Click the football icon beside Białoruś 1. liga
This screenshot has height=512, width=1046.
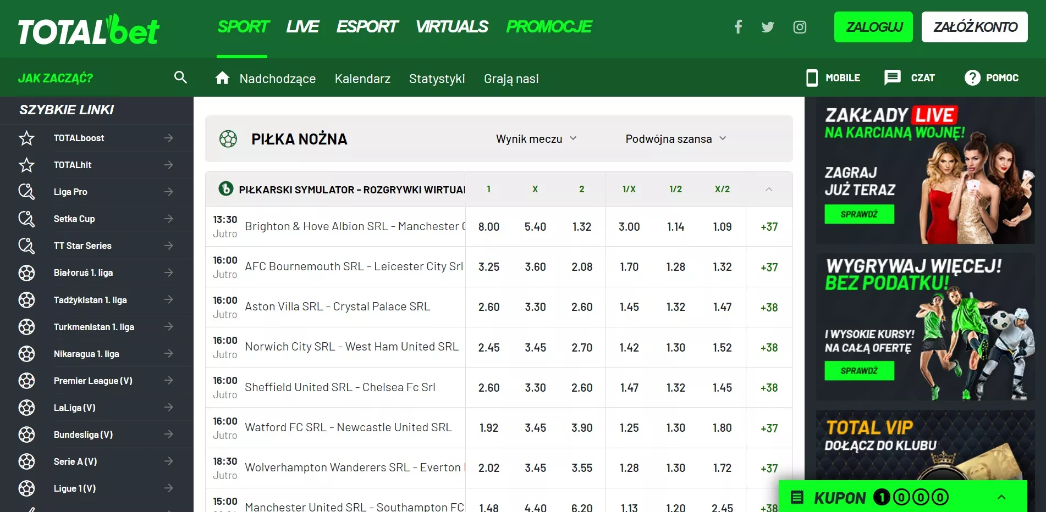coord(26,272)
